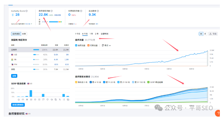
Task: Switch to the 付费 tab
Action: pyautogui.click(x=24, y=34)
